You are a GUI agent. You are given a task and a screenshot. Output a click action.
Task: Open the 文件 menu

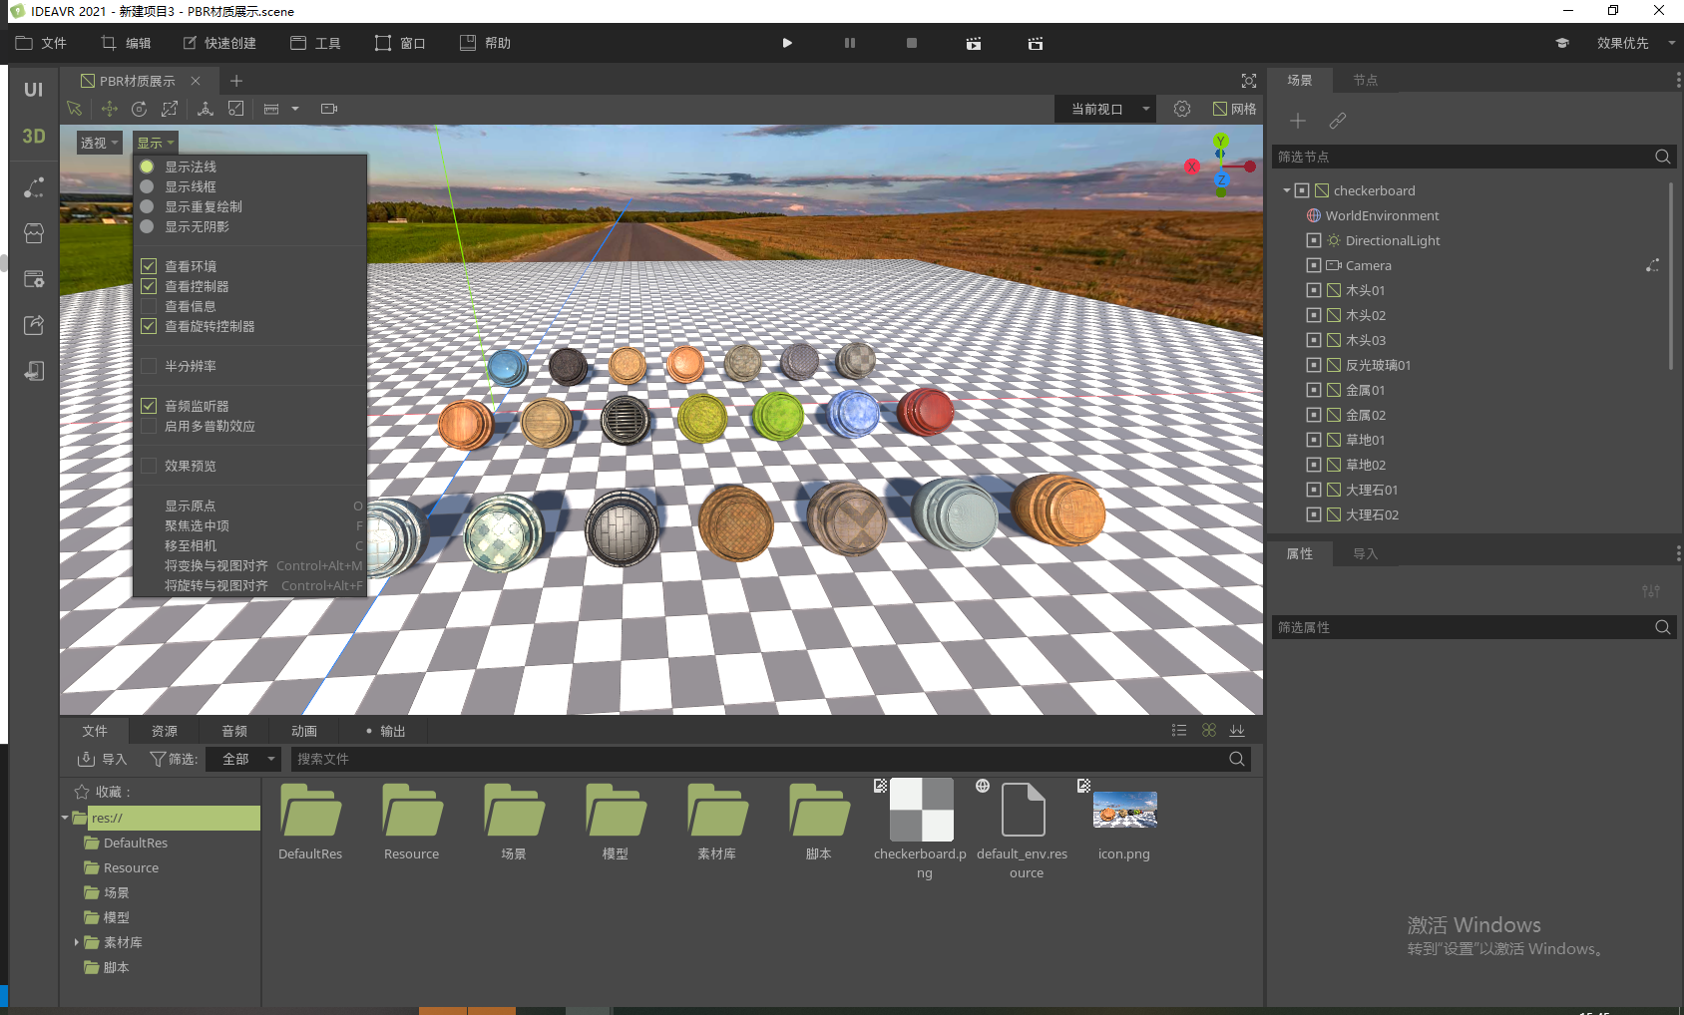41,43
